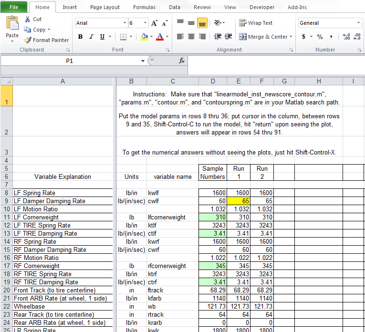Click the Copy icon
Image resolution: width=365 pixels, height=332 pixels.
pos(28,30)
